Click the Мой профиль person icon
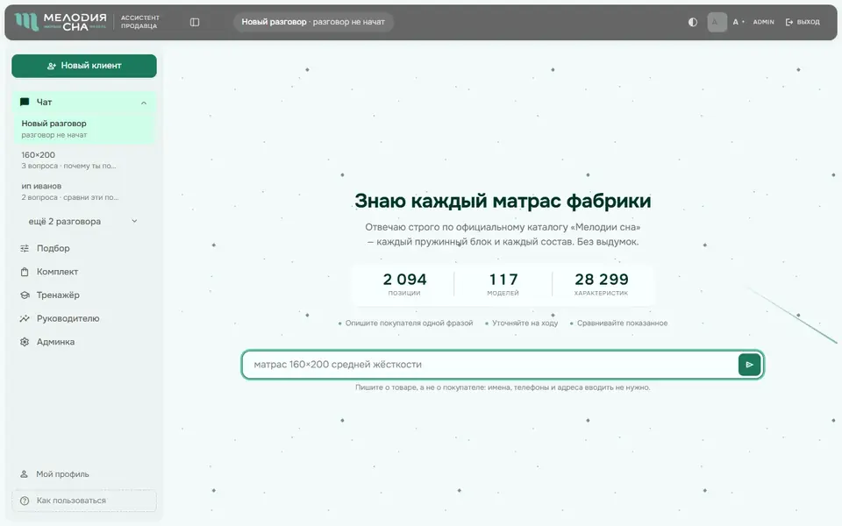842x526 pixels. point(24,474)
